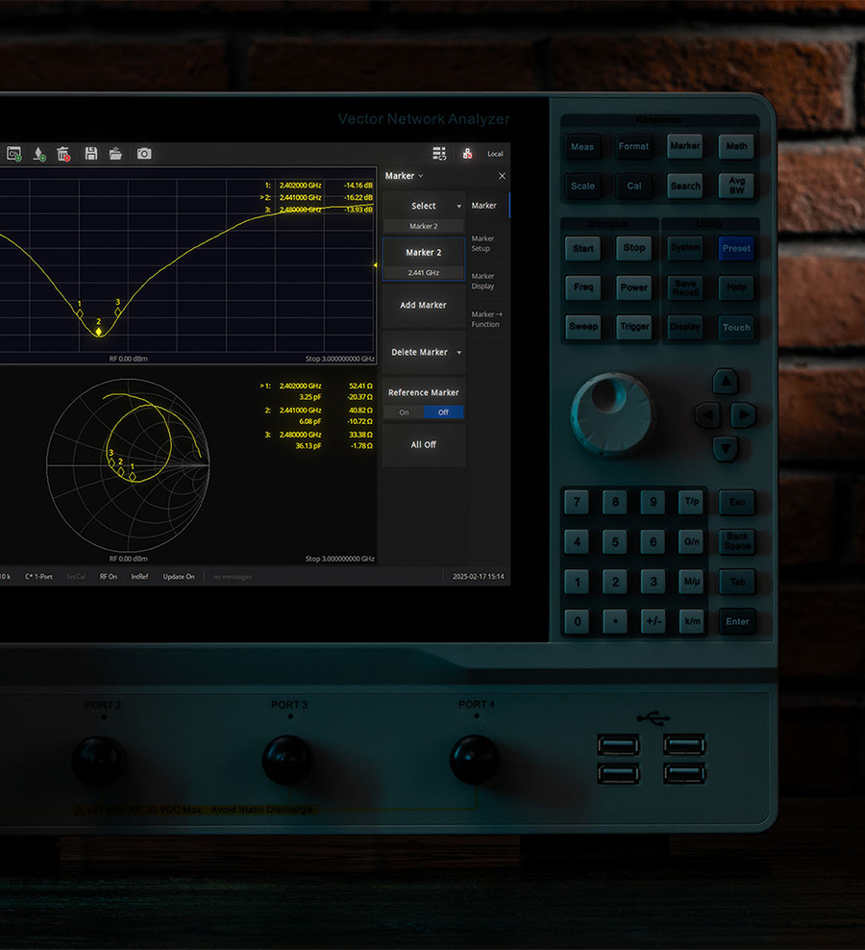Open the Marker Display tab
The image size is (865, 950).
(x=482, y=281)
